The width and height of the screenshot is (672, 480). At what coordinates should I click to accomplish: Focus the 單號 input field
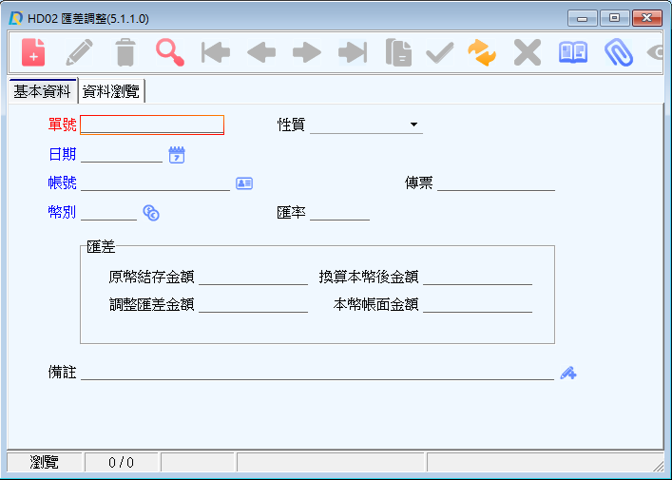[152, 125]
